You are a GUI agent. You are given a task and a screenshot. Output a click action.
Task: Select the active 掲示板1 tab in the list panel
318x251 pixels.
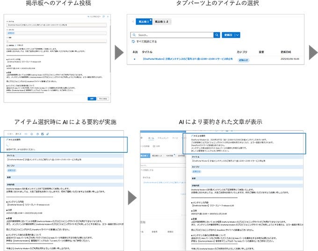[144, 22]
